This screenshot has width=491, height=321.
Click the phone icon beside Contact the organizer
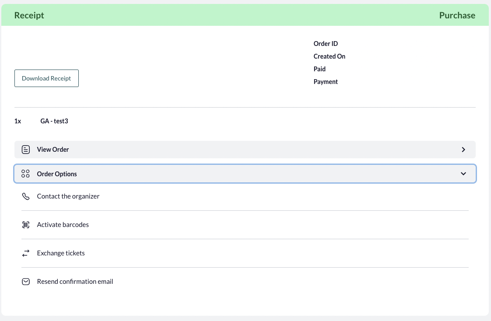pyautogui.click(x=26, y=196)
